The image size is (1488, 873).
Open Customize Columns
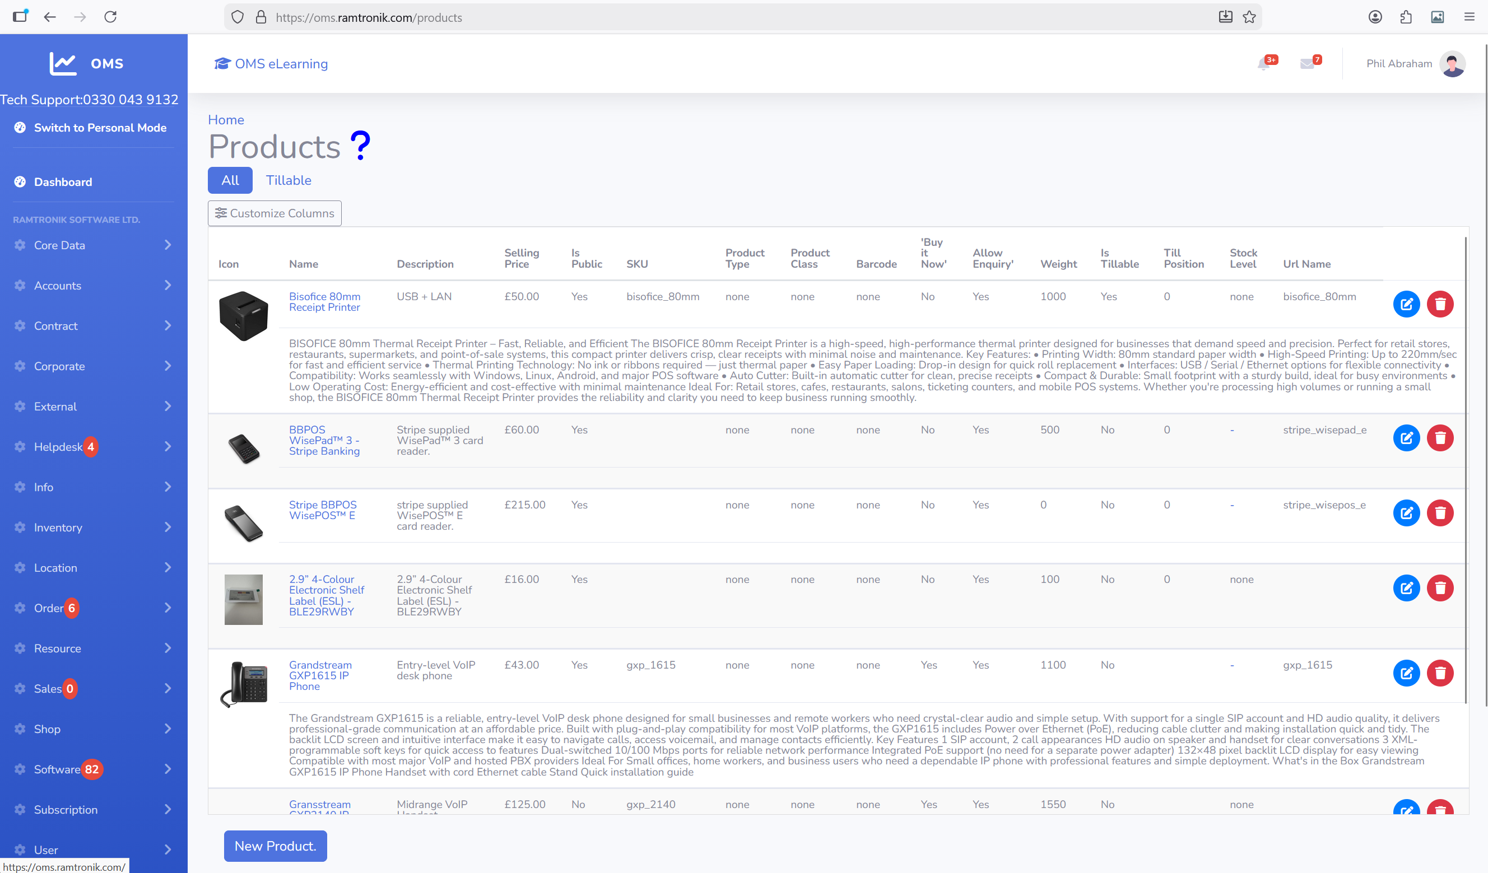[x=274, y=213]
